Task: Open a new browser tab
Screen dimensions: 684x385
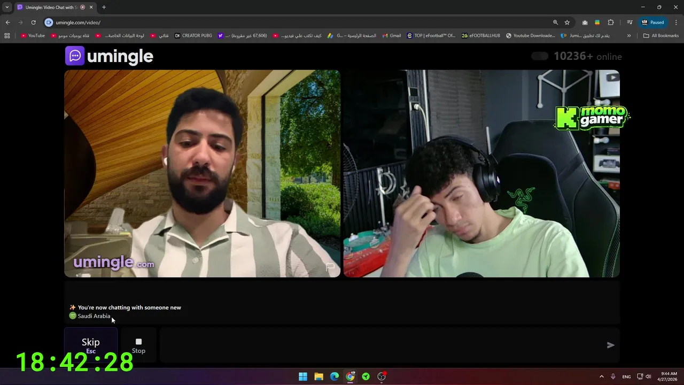Action: click(x=104, y=7)
